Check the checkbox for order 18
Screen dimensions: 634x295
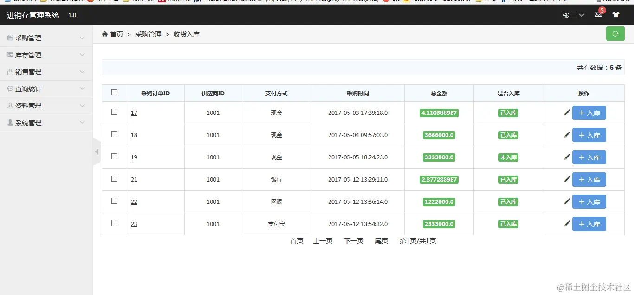115,134
